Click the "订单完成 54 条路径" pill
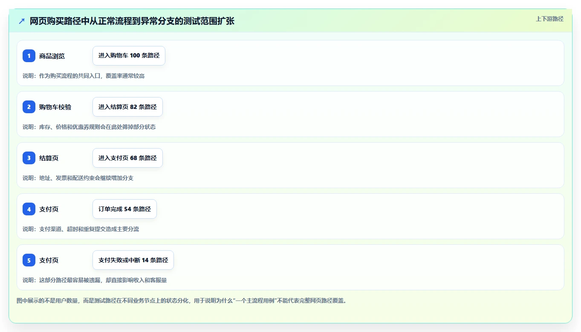581x332 pixels. click(x=124, y=209)
